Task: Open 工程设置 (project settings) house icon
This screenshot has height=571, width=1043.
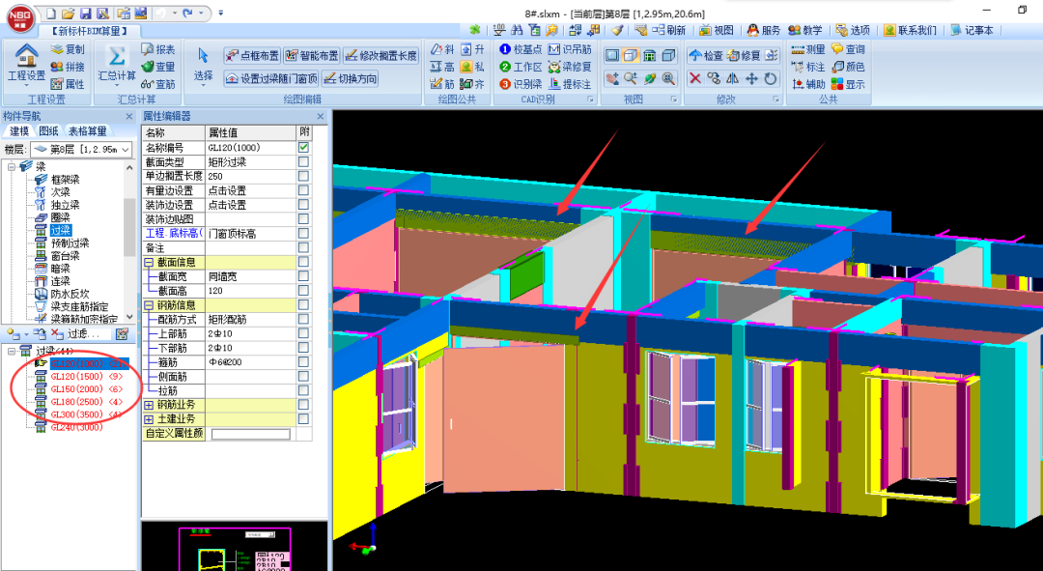Action: pyautogui.click(x=26, y=54)
